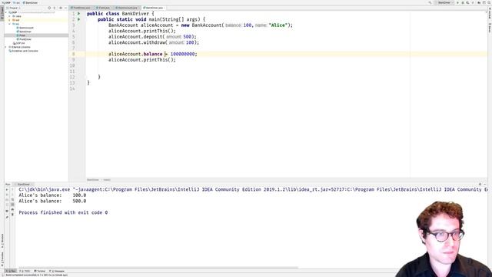This screenshot has height=277, width=492.
Task: Rerun BankDriver in the Run panel
Action: point(7,189)
